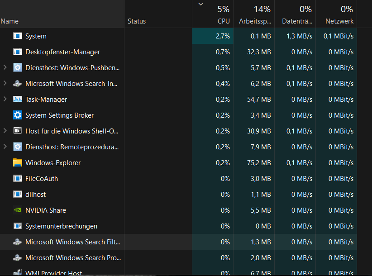372x276 pixels.
Task: Click the Diensthost: Windows-Pushben... gear icon
Action: (x=18, y=68)
